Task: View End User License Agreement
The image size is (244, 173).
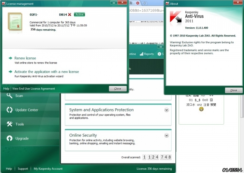Action: point(34,89)
